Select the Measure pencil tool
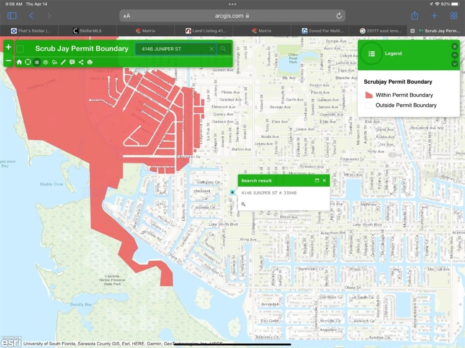The image size is (465, 348). coord(63,62)
